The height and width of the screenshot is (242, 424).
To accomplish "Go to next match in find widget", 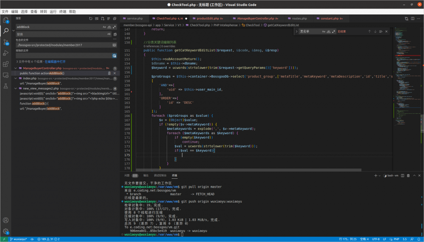I will pos(375,31).
